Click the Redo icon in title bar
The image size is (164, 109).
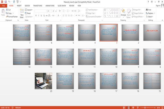tap(14, 2)
